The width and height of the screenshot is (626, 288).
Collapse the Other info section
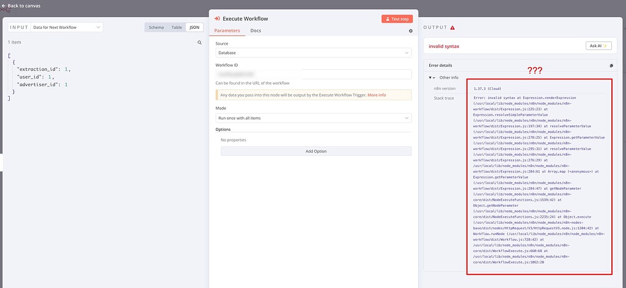click(432, 78)
